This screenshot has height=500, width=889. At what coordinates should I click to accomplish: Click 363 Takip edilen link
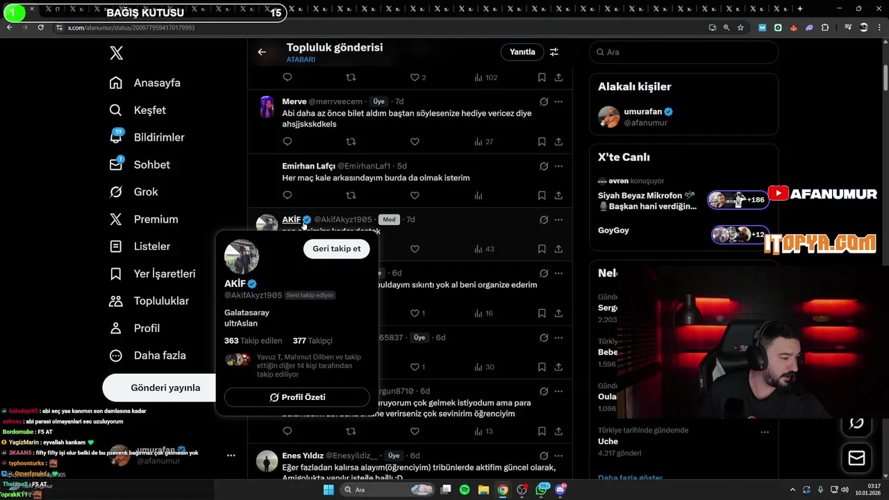253,341
